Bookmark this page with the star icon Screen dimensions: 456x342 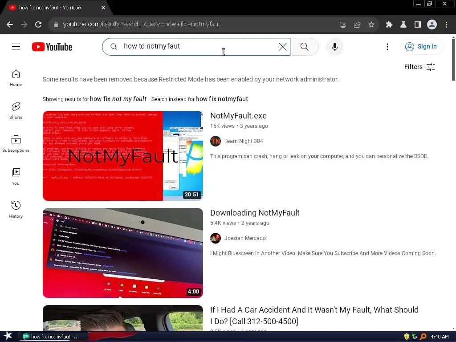coord(371,24)
